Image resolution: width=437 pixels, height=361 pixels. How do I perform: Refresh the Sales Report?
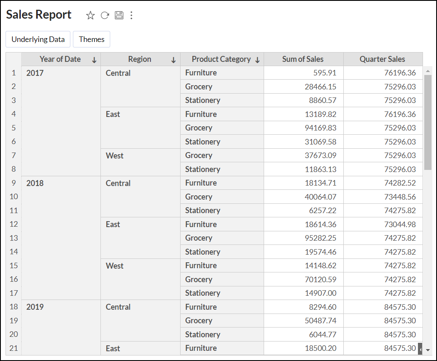point(105,15)
